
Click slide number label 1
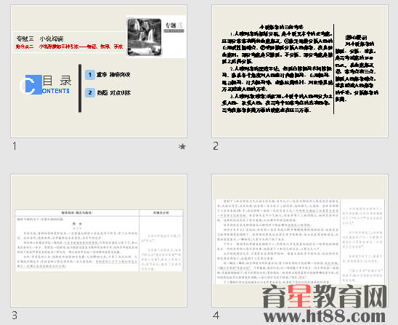(x=15, y=146)
